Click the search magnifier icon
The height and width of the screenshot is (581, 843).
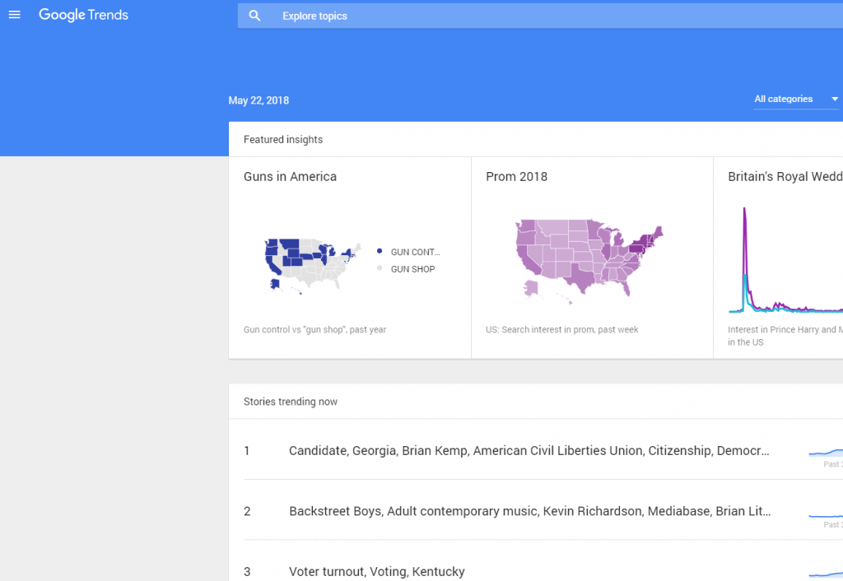click(x=254, y=15)
